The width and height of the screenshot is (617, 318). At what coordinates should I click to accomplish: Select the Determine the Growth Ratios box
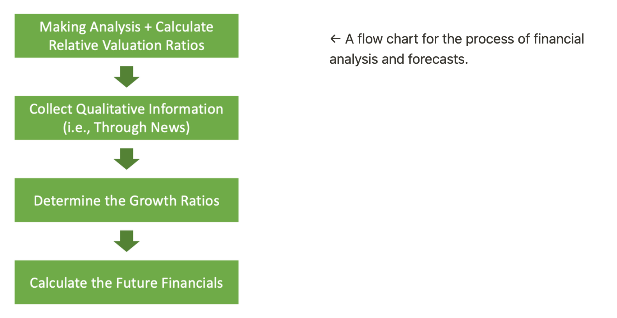(x=127, y=200)
